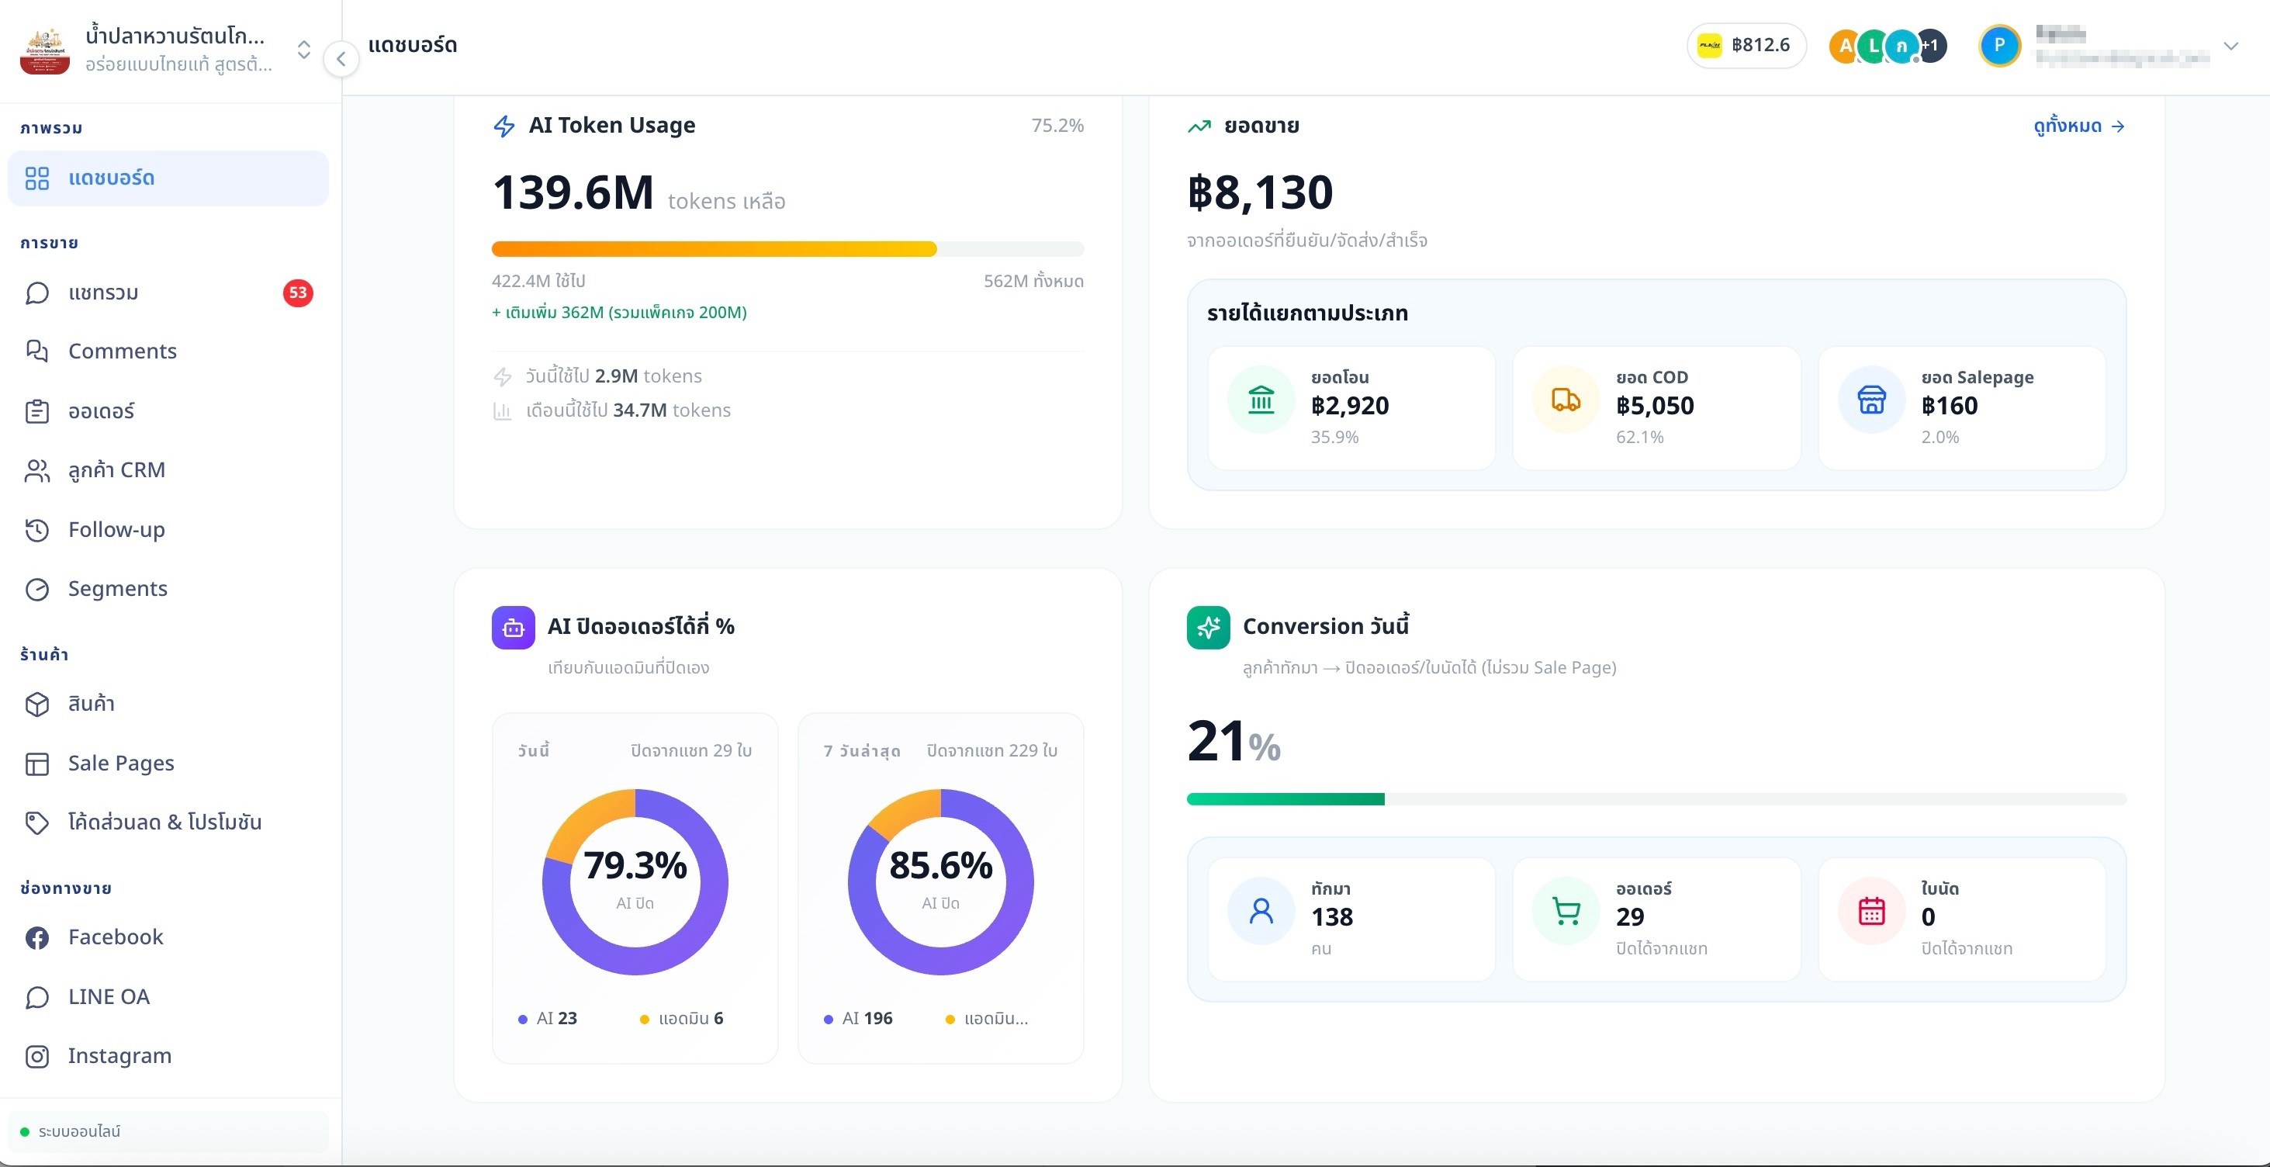2270x1167 pixels.
Task: Click the person icon for ทักมา
Action: coord(1261,910)
